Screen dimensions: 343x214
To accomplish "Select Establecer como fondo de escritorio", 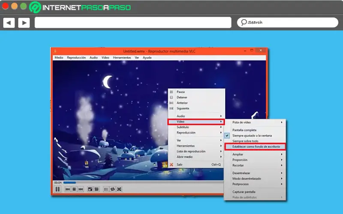I will (x=255, y=146).
